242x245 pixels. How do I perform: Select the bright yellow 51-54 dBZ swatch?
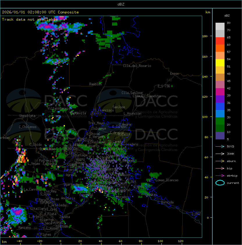(220, 63)
